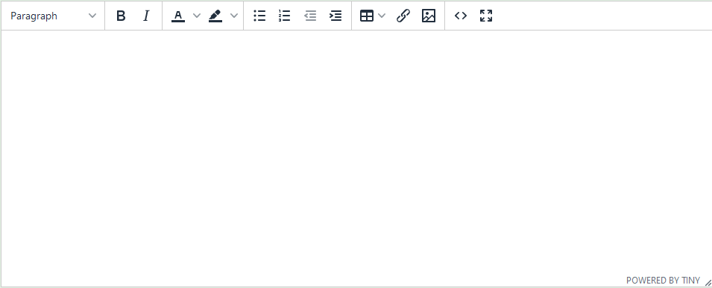This screenshot has height=288, width=712.
Task: Toggle bold formatting
Action: [121, 16]
